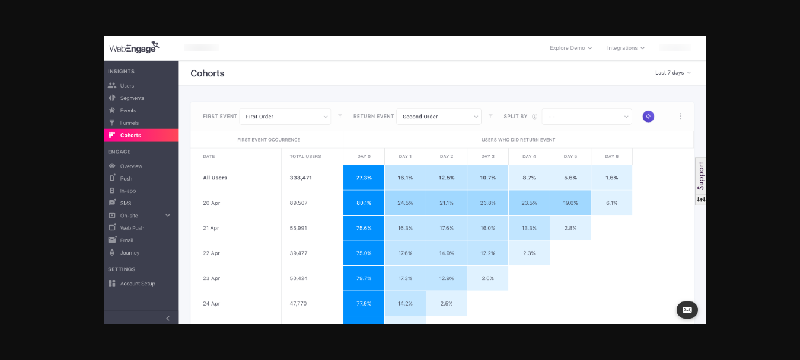Open the Explore Demo dropdown
This screenshot has width=800, height=360.
[570, 48]
